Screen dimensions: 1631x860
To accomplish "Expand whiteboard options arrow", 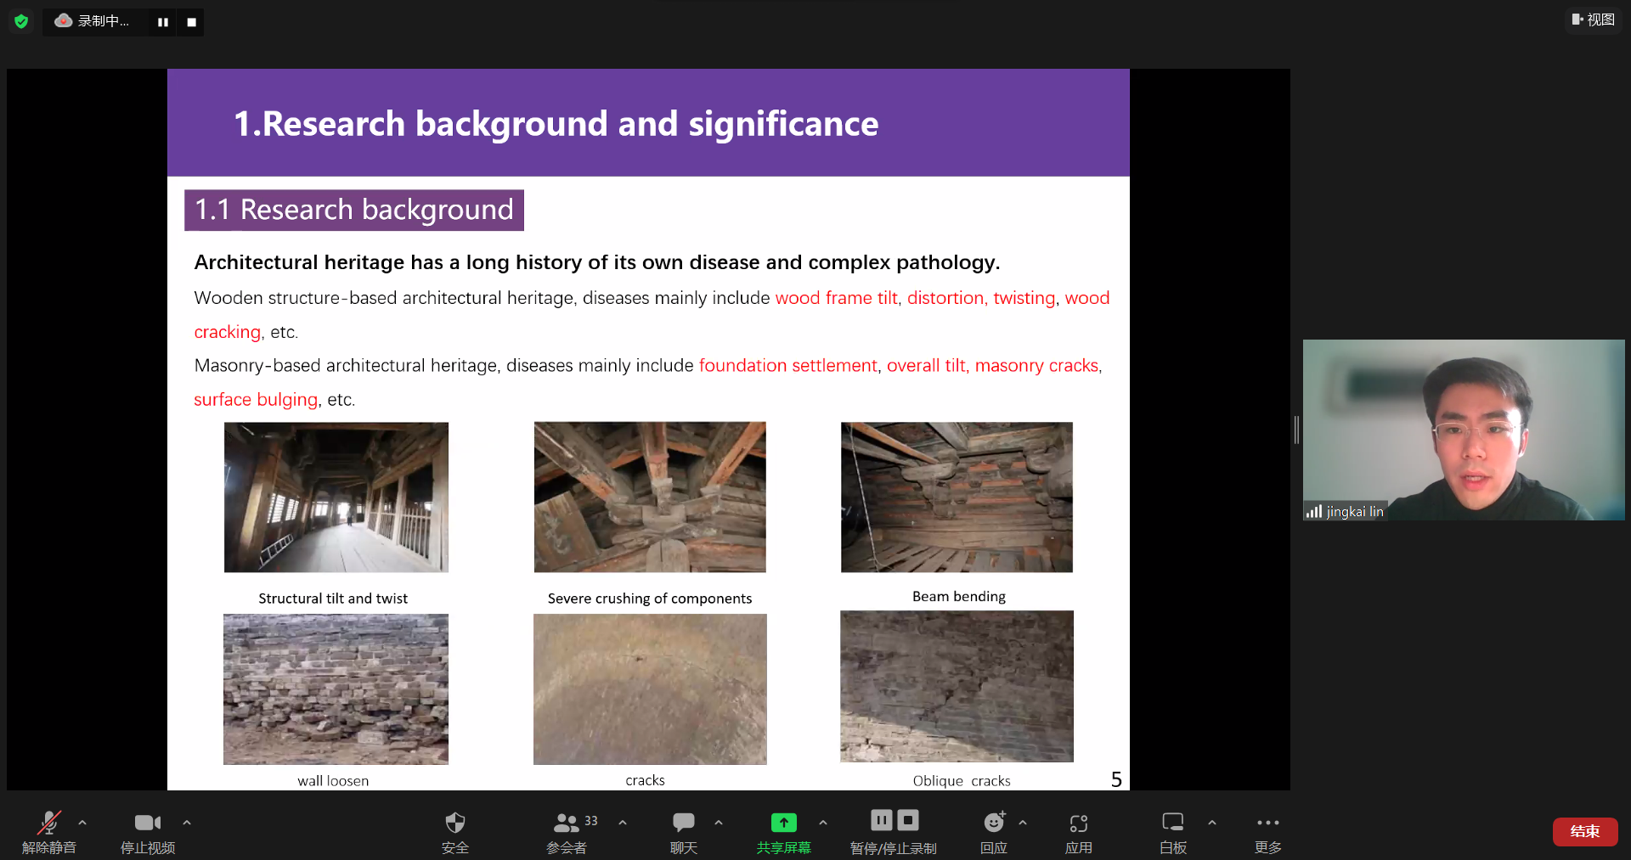I will pyautogui.click(x=1212, y=822).
